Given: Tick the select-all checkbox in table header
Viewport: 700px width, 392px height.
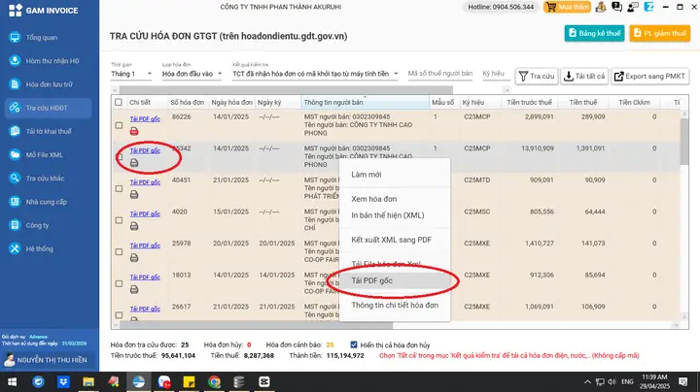Looking at the screenshot, I should coord(119,102).
